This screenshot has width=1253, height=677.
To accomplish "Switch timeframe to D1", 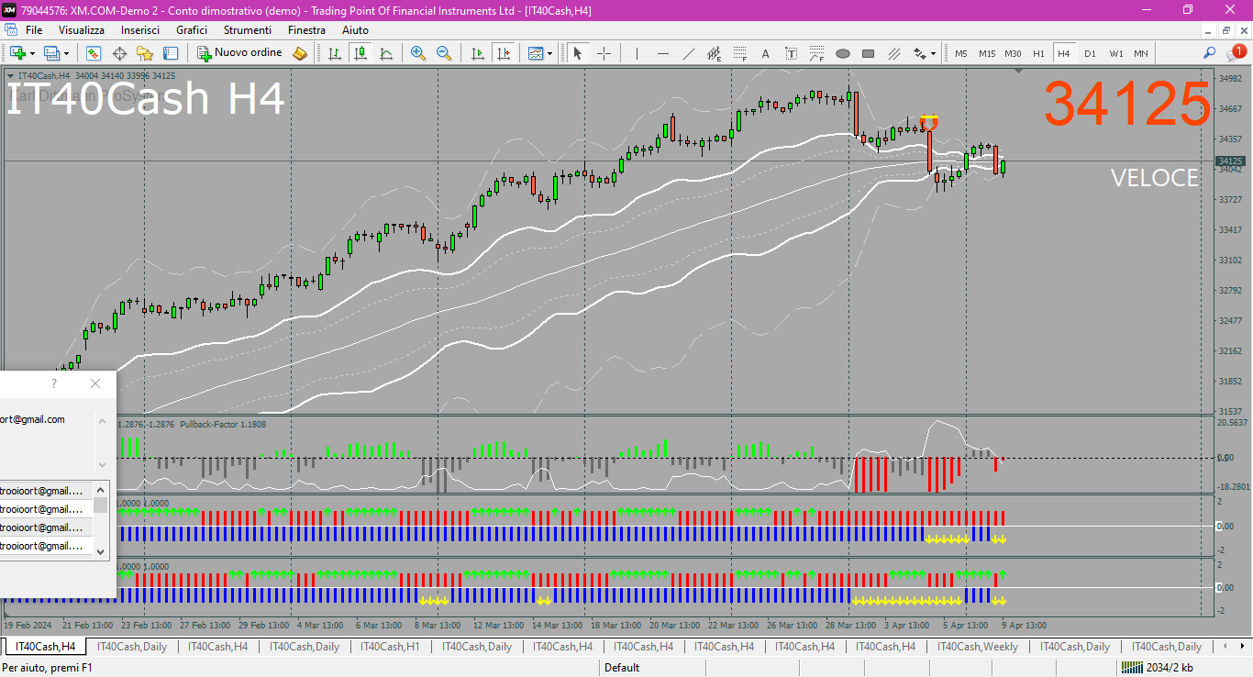I will tap(1090, 53).
